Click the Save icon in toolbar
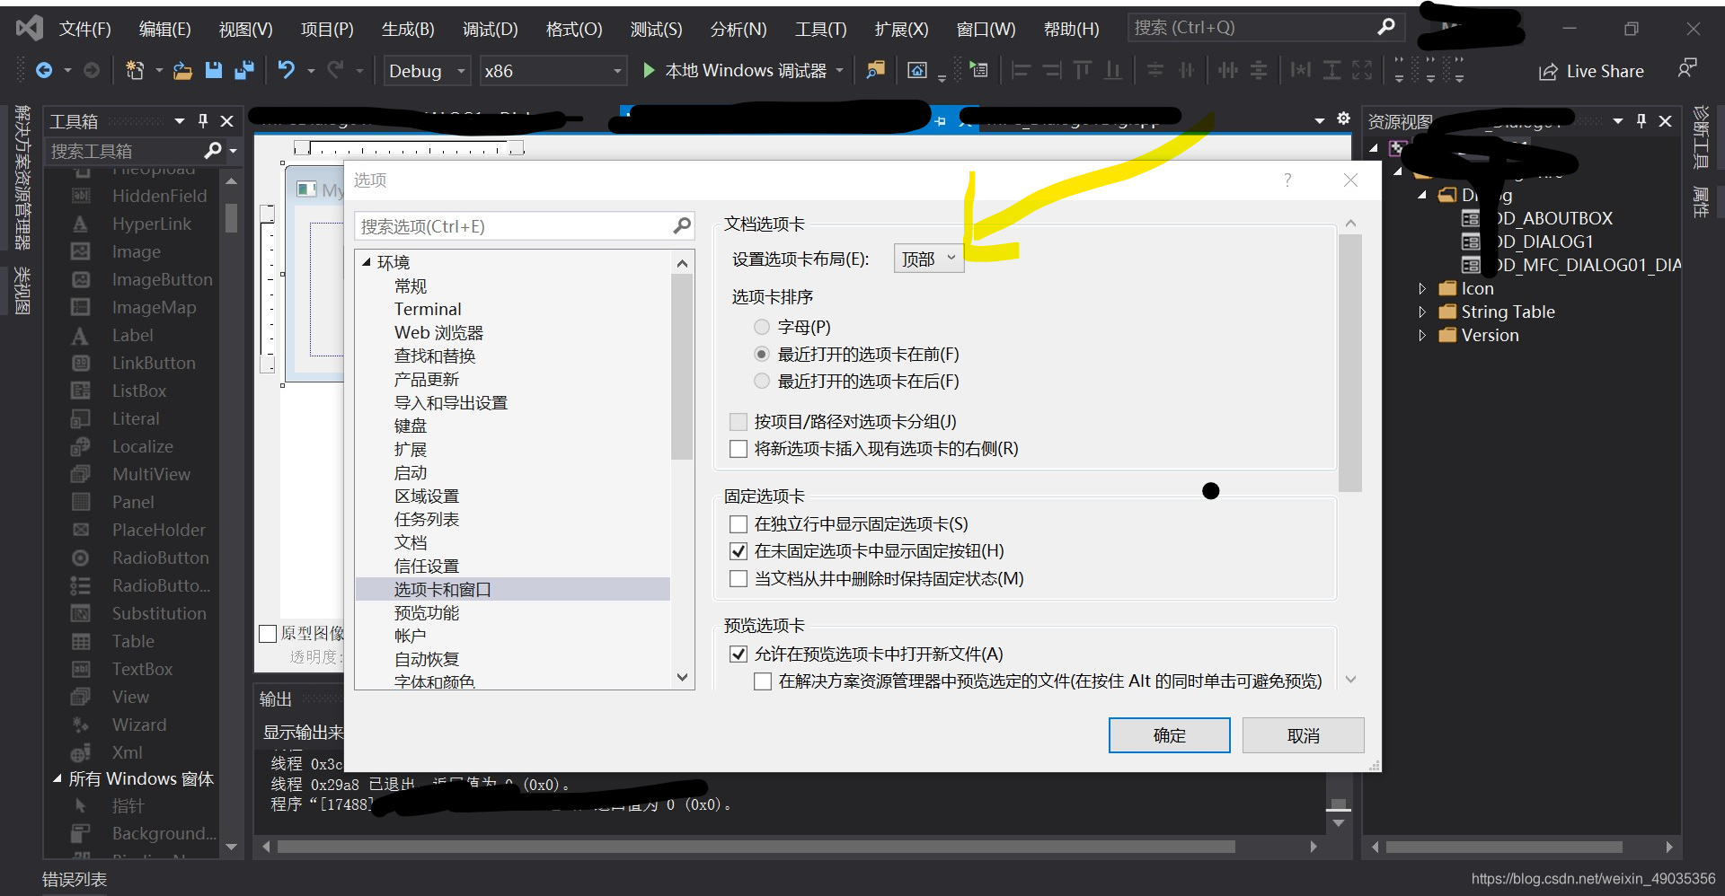Image resolution: width=1725 pixels, height=896 pixels. pyautogui.click(x=214, y=70)
